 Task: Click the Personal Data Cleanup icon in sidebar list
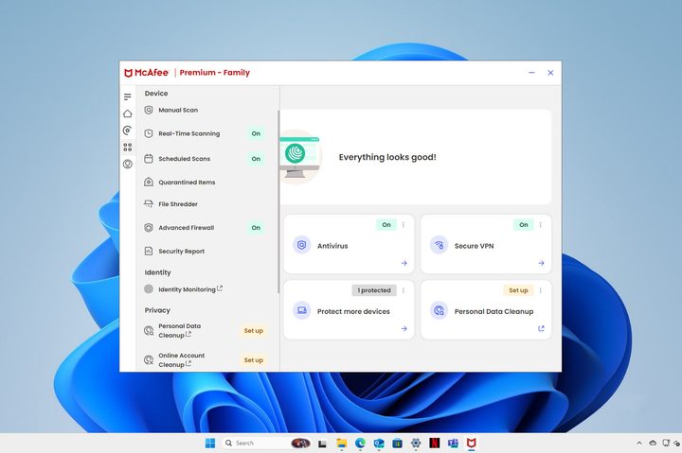(149, 330)
